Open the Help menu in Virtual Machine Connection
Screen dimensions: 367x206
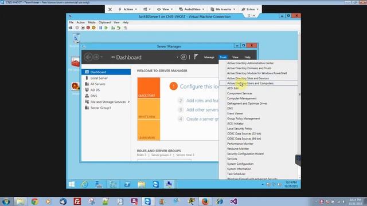[126, 22]
